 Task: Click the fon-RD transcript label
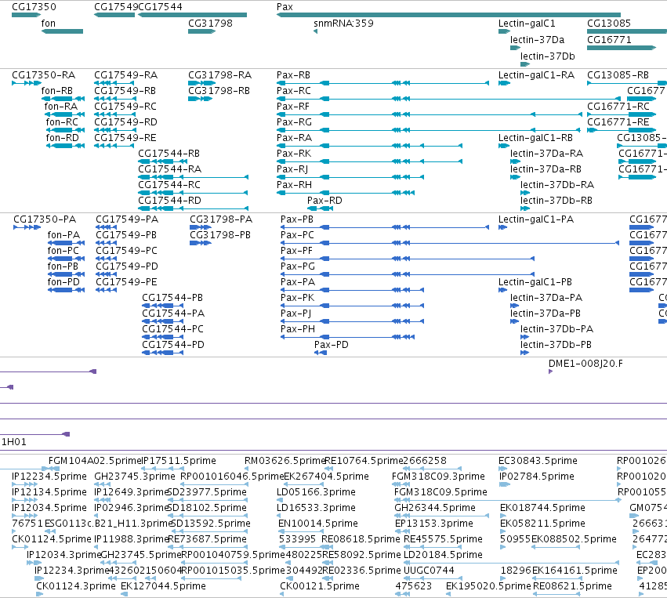[x=63, y=137]
